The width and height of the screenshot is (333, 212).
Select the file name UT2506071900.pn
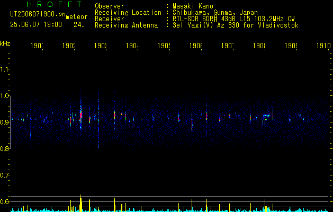coord(38,14)
